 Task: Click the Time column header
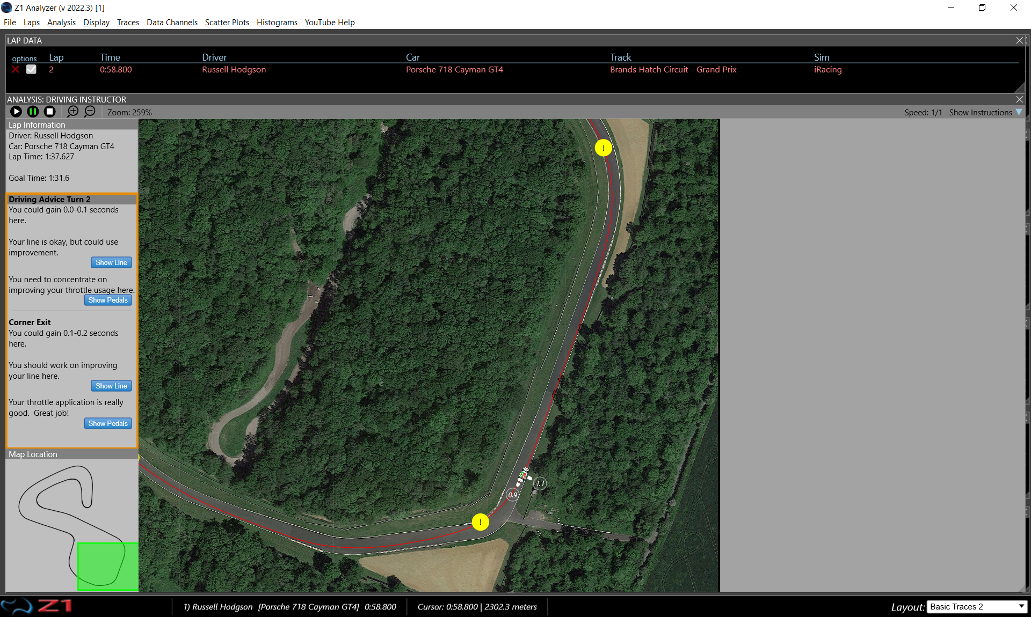coord(110,57)
